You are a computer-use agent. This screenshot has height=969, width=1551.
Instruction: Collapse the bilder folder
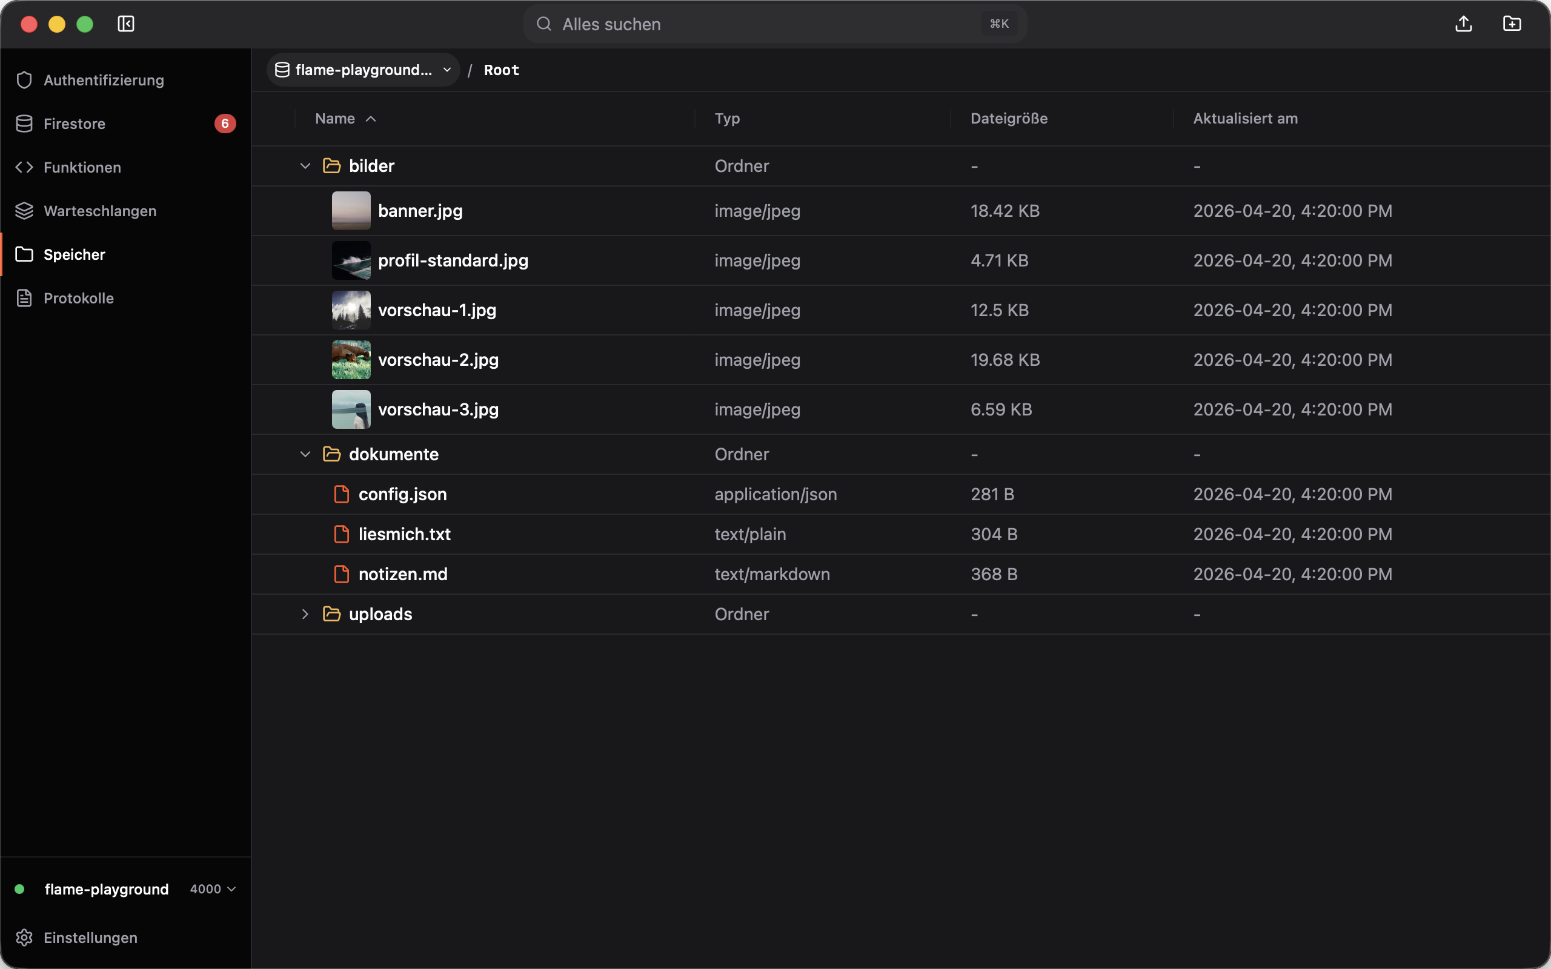[x=305, y=166]
